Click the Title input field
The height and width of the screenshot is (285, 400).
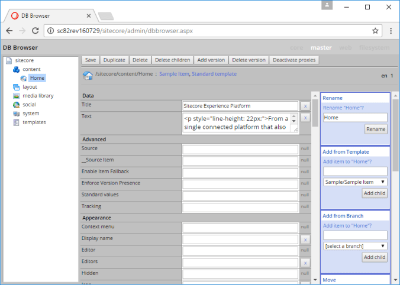[240, 106]
